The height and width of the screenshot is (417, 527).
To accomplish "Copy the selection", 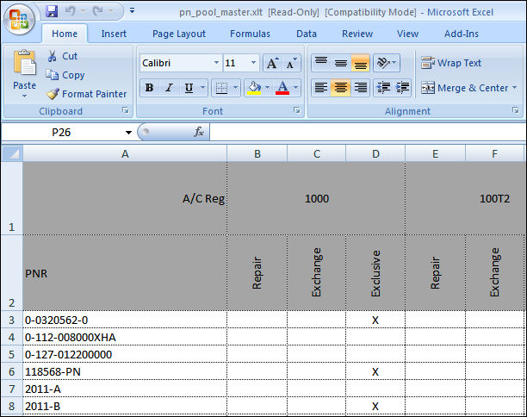I will 65,75.
